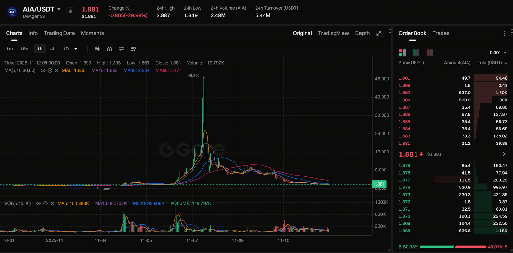513x253 pixels.
Task: Click the drawing tools list icon
Action: tap(133, 49)
